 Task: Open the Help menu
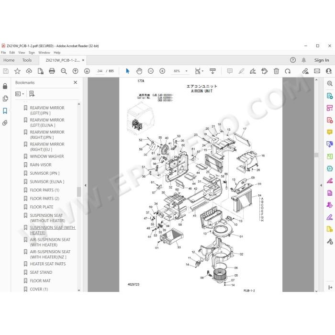(57, 52)
